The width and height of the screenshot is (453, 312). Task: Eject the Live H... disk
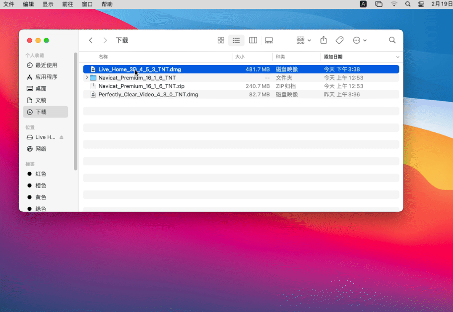(x=62, y=137)
